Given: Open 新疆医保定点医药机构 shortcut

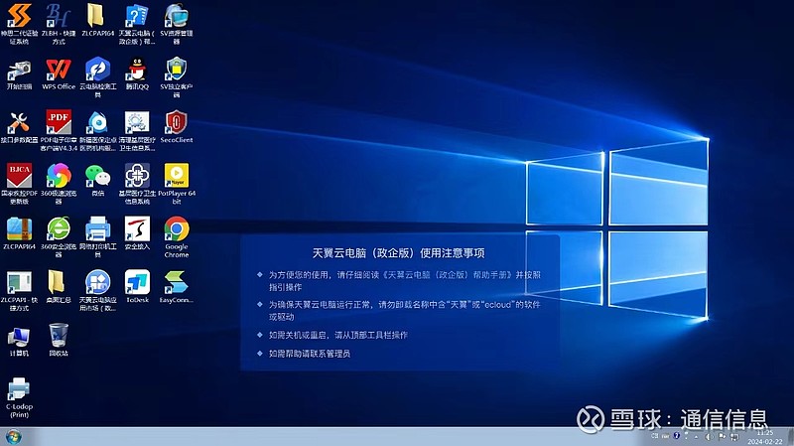Looking at the screenshot, I should click(97, 130).
